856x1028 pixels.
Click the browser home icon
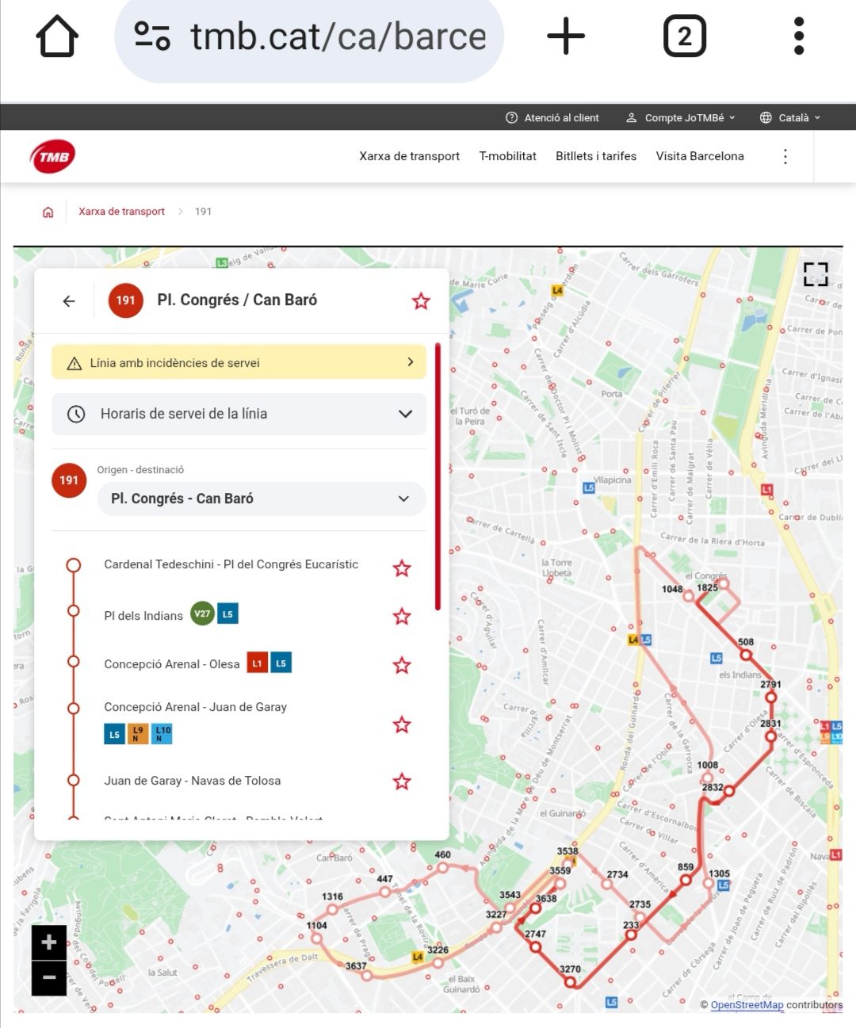click(x=57, y=36)
